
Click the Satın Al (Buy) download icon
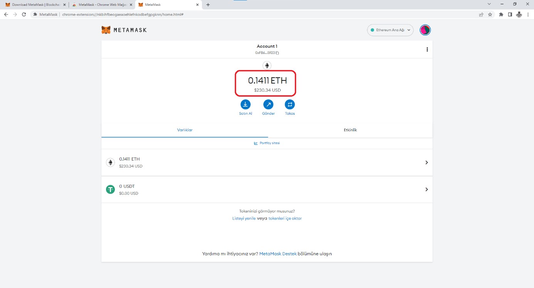click(x=245, y=104)
